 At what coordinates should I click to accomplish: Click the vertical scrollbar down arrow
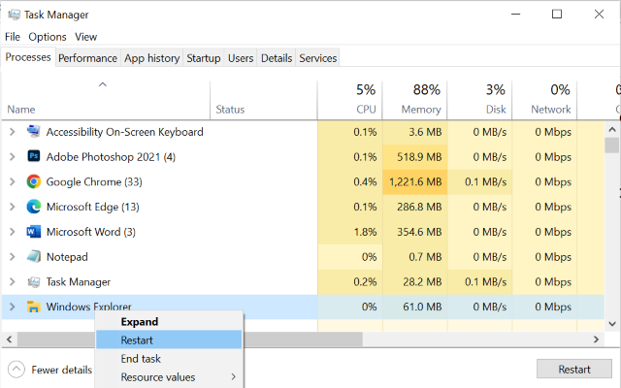click(612, 324)
